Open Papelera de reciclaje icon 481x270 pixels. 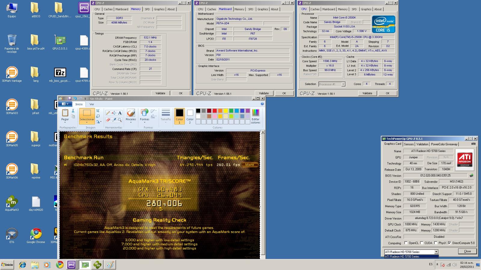(x=12, y=44)
